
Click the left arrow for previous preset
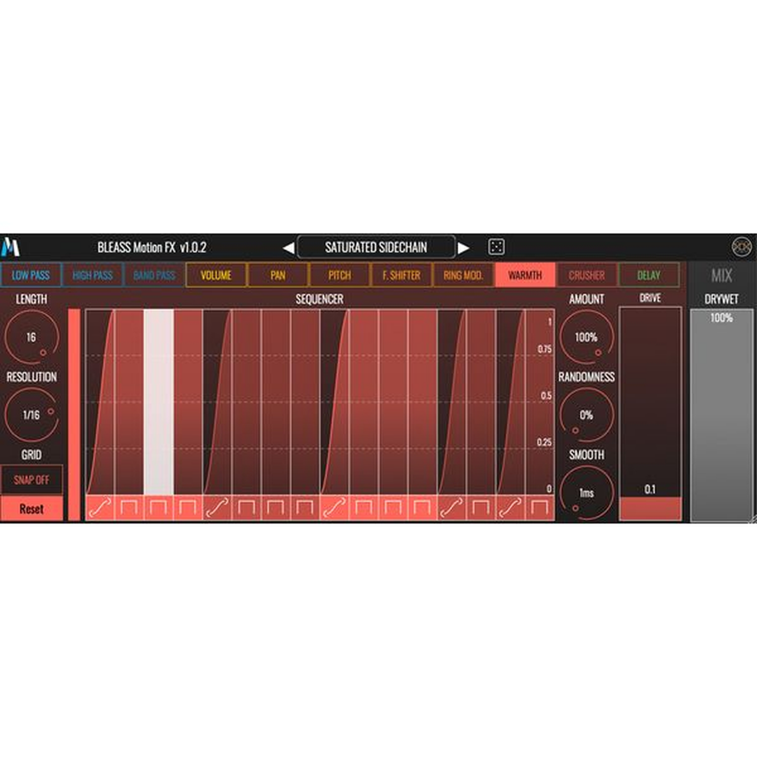tap(289, 249)
